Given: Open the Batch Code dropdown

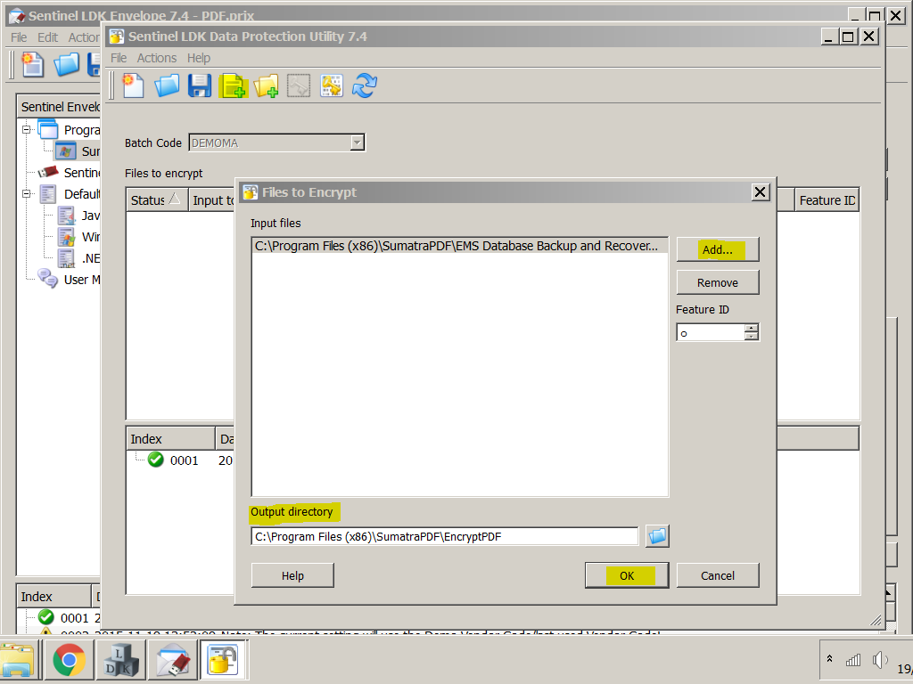Looking at the screenshot, I should tap(356, 142).
